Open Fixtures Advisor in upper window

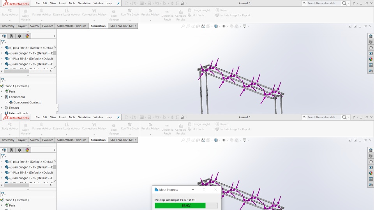click(x=42, y=12)
